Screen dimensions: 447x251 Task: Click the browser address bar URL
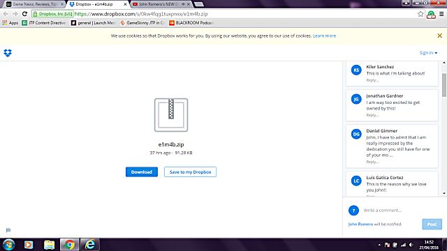click(141, 14)
